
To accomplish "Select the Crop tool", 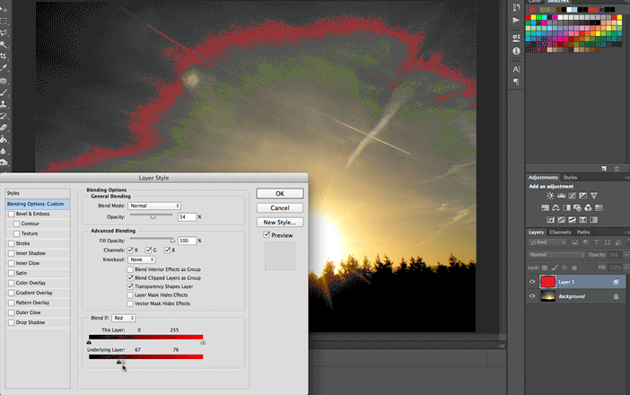I will click(4, 57).
